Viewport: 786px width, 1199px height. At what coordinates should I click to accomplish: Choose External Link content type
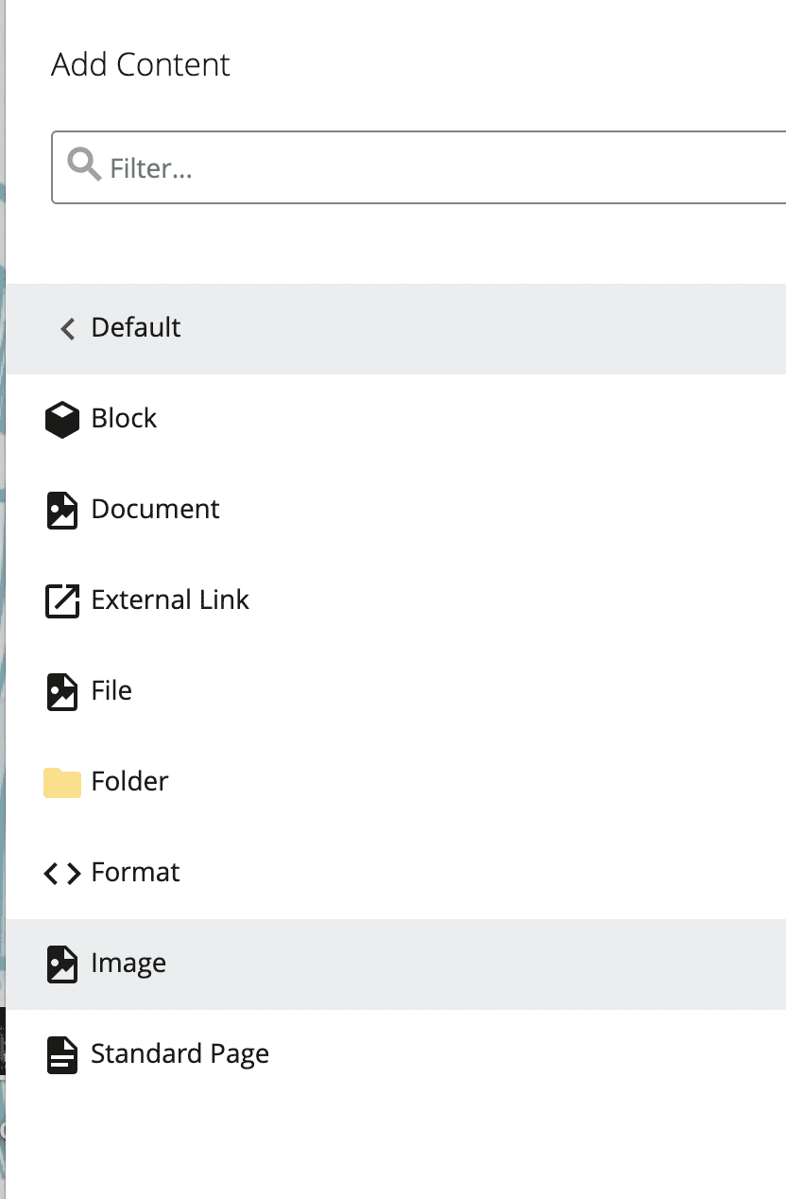tap(170, 600)
